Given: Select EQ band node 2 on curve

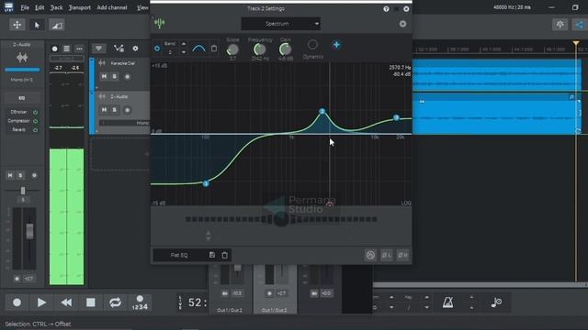Looking at the screenshot, I should point(322,111).
